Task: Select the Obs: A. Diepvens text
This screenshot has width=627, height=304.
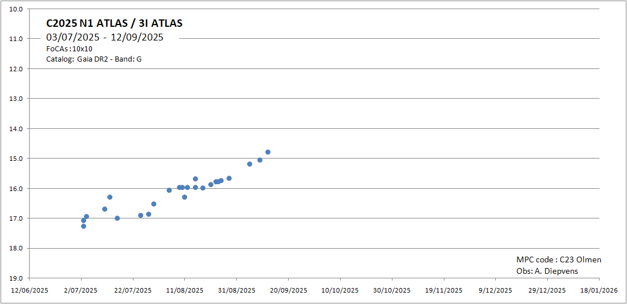Action: (x=547, y=271)
